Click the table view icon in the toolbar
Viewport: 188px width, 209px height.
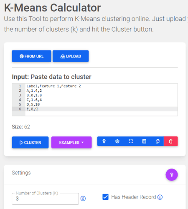[144, 141]
